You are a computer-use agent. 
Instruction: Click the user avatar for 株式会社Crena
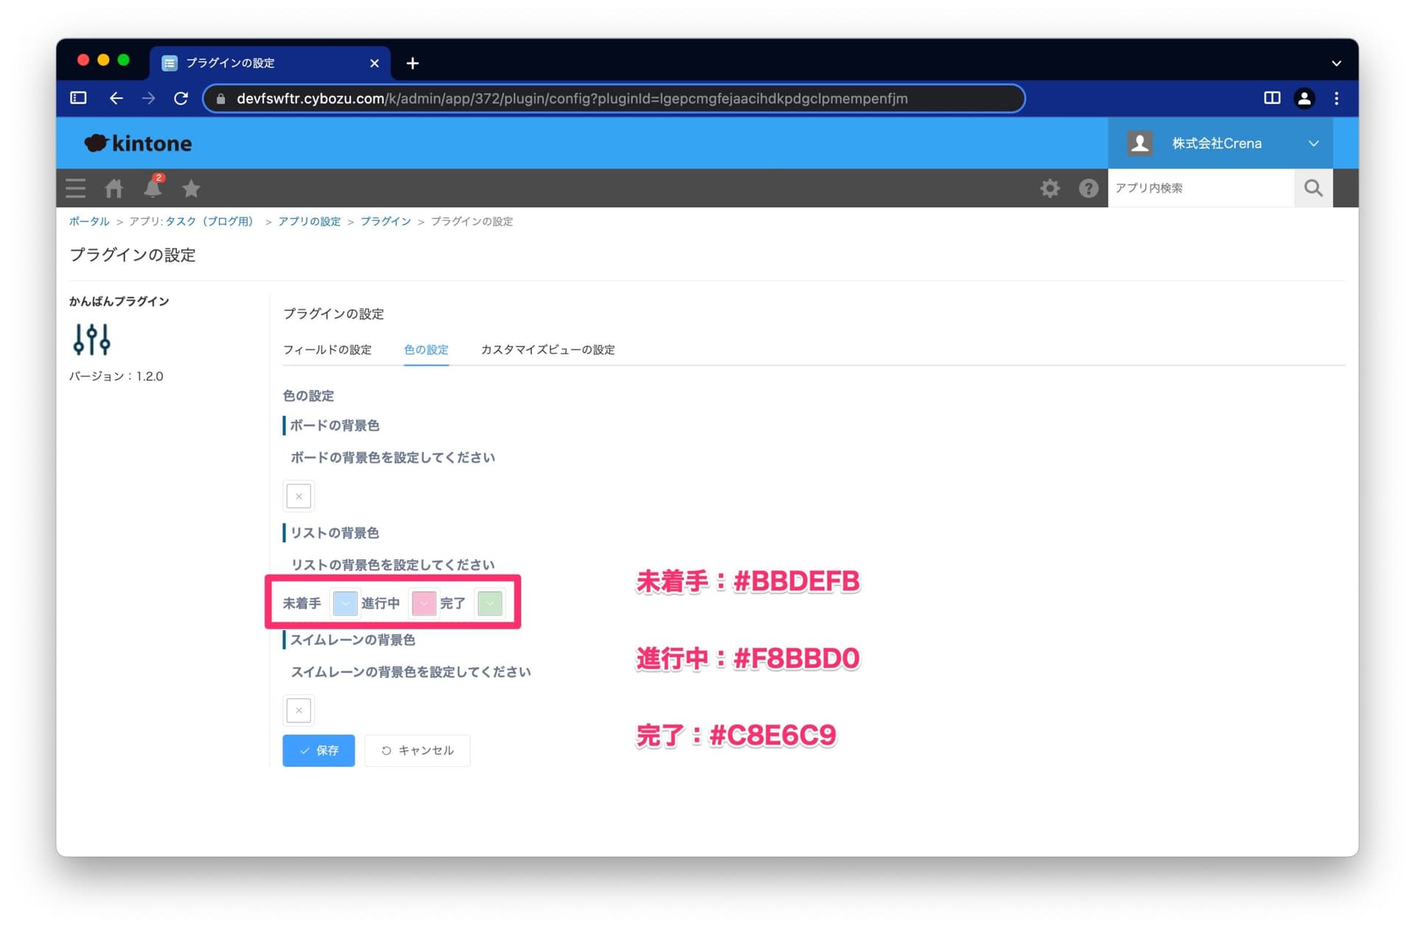point(1140,143)
